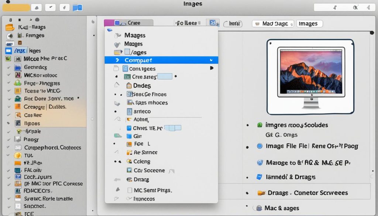Screen dimensions: 378x216
Task: Open the Maroge to & AQ entry
Action: point(308,163)
